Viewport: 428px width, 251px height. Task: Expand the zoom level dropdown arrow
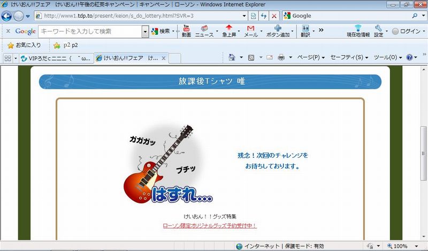pos(417,246)
